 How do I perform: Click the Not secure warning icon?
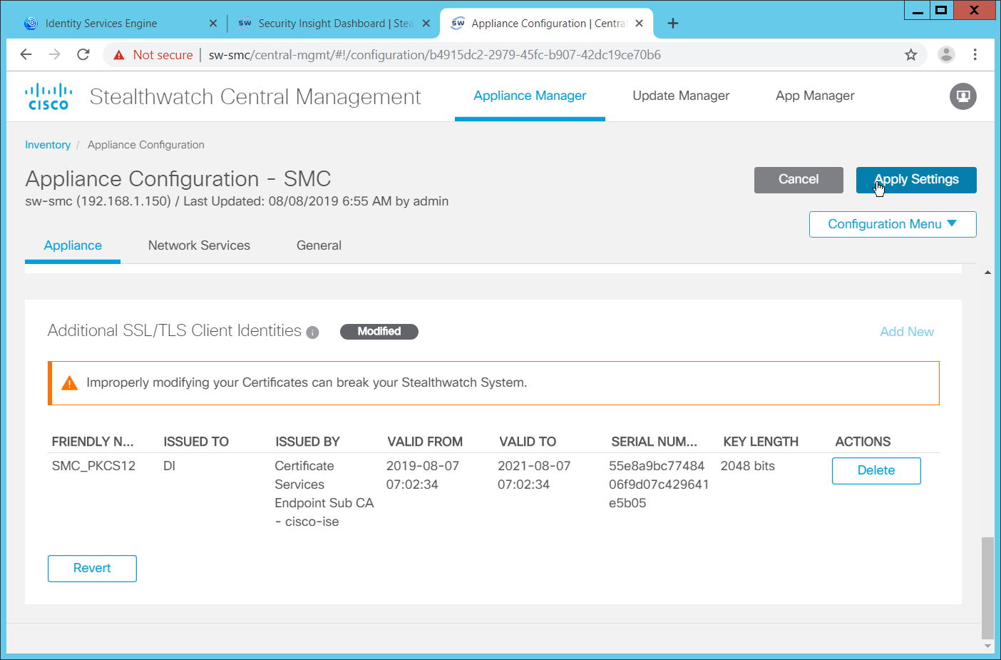(x=119, y=55)
